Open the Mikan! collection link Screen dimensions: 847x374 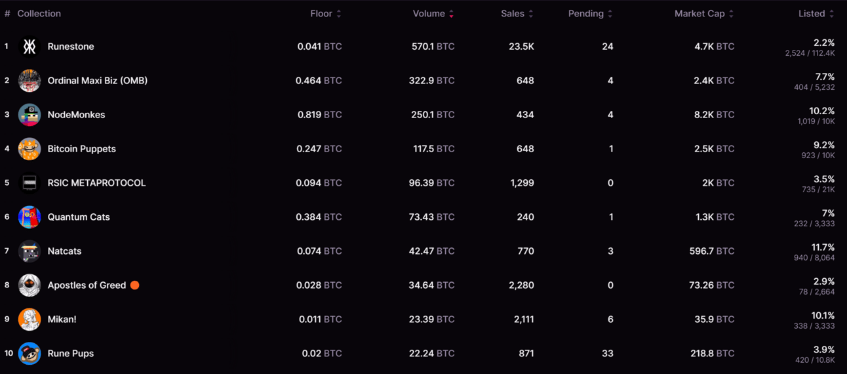click(62, 320)
